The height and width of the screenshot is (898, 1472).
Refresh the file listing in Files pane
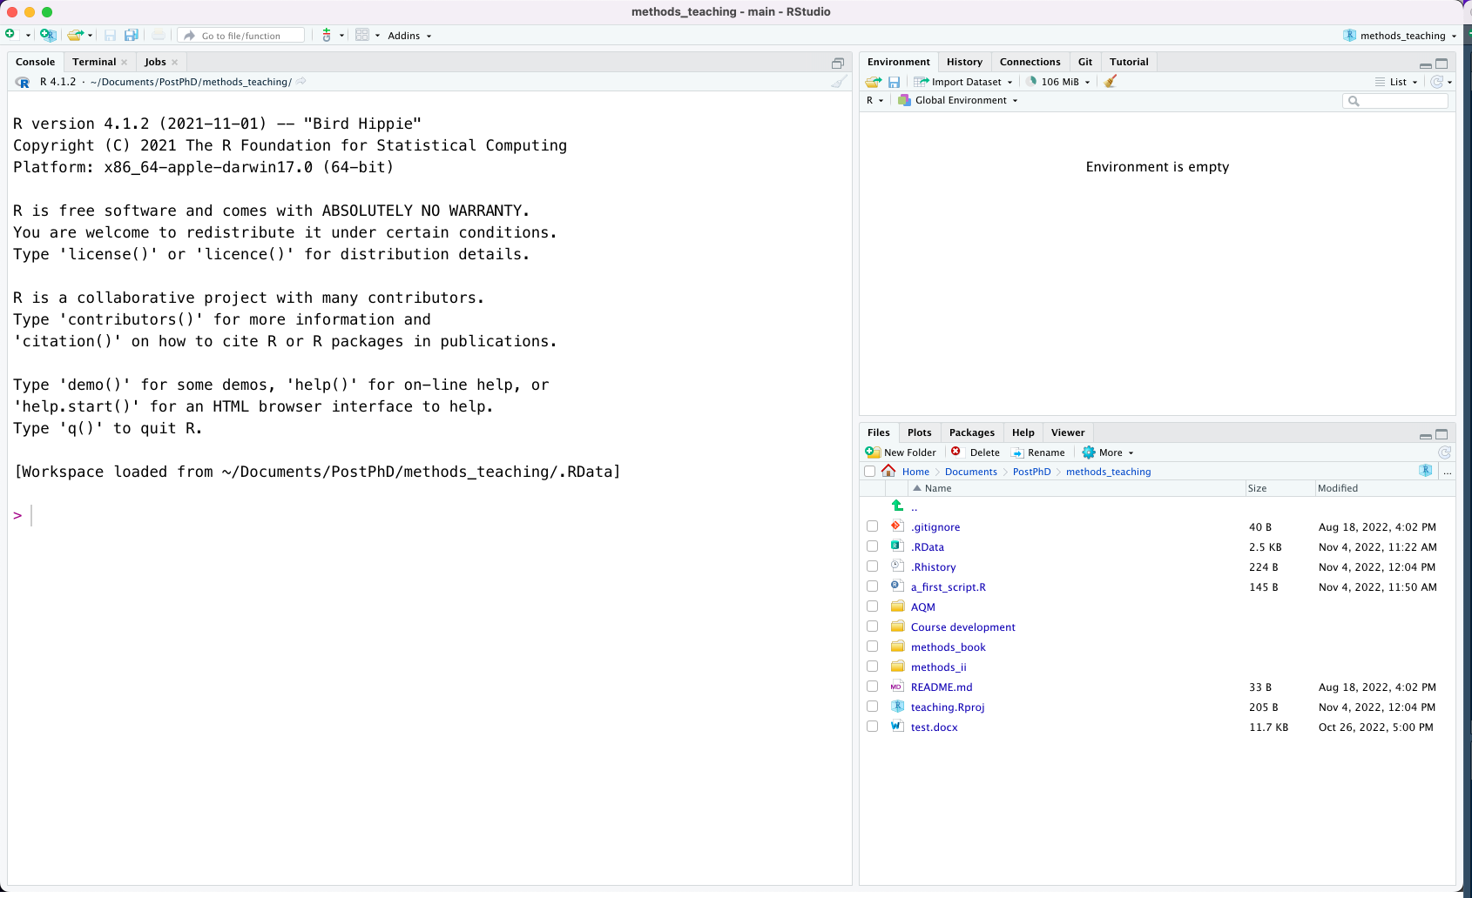pyautogui.click(x=1444, y=452)
